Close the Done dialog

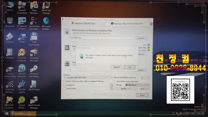point(136,48)
